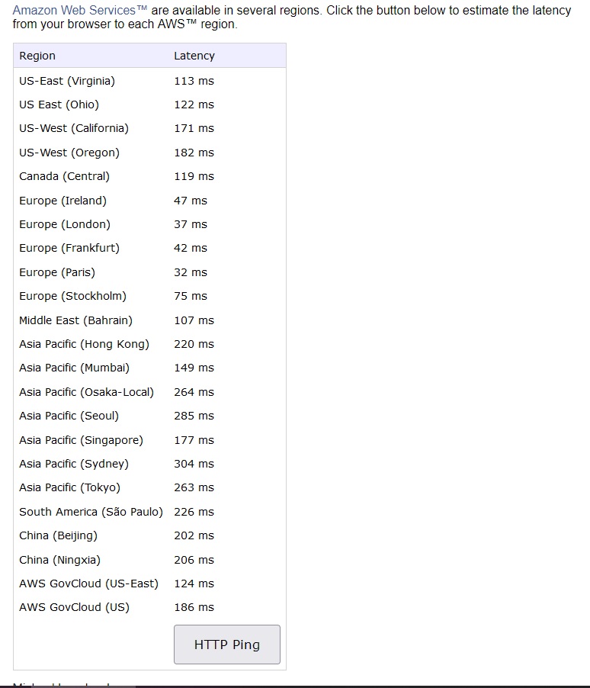Click the Middle East (Bahrain) entry
This screenshot has height=688, width=590.
pos(76,320)
